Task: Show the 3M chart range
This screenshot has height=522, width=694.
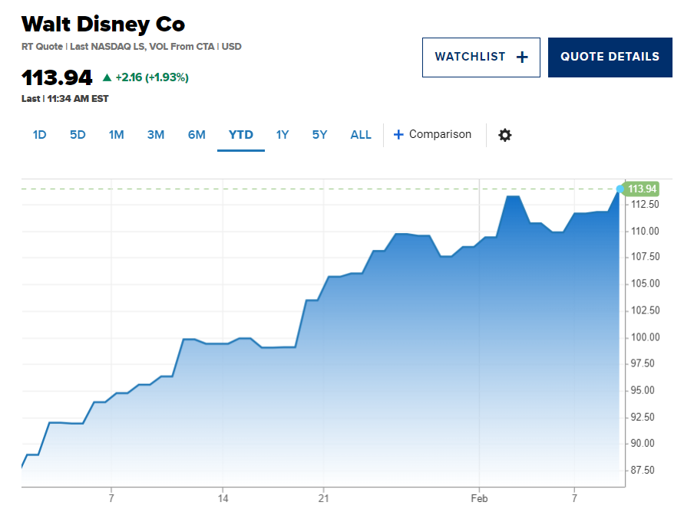Action: pyautogui.click(x=156, y=135)
